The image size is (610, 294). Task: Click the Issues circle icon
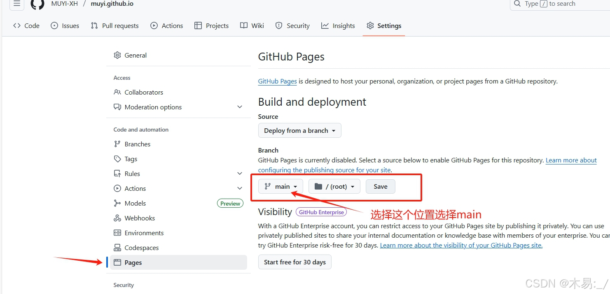coord(54,25)
